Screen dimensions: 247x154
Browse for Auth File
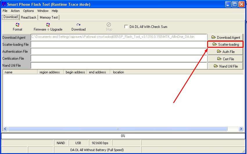click(225, 52)
